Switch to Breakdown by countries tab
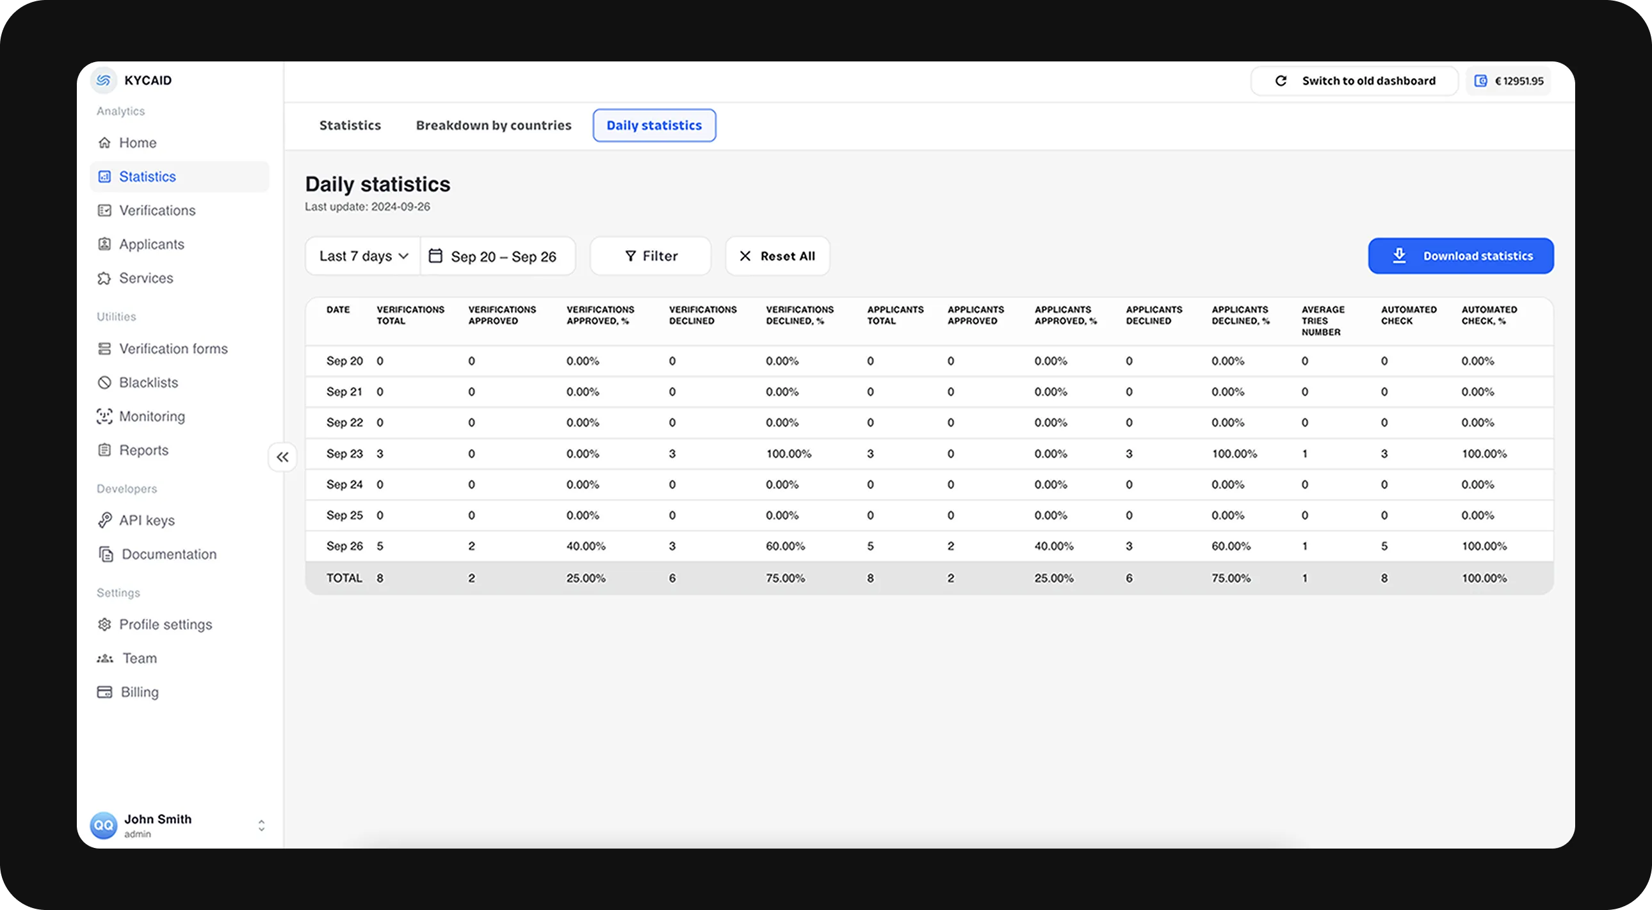Viewport: 1652px width, 910px height. pos(493,125)
